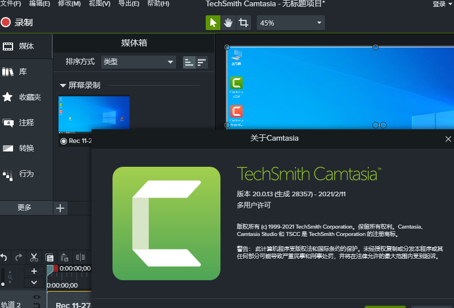Select the arrow edit mode tool
The image size is (454, 308).
tap(213, 23)
